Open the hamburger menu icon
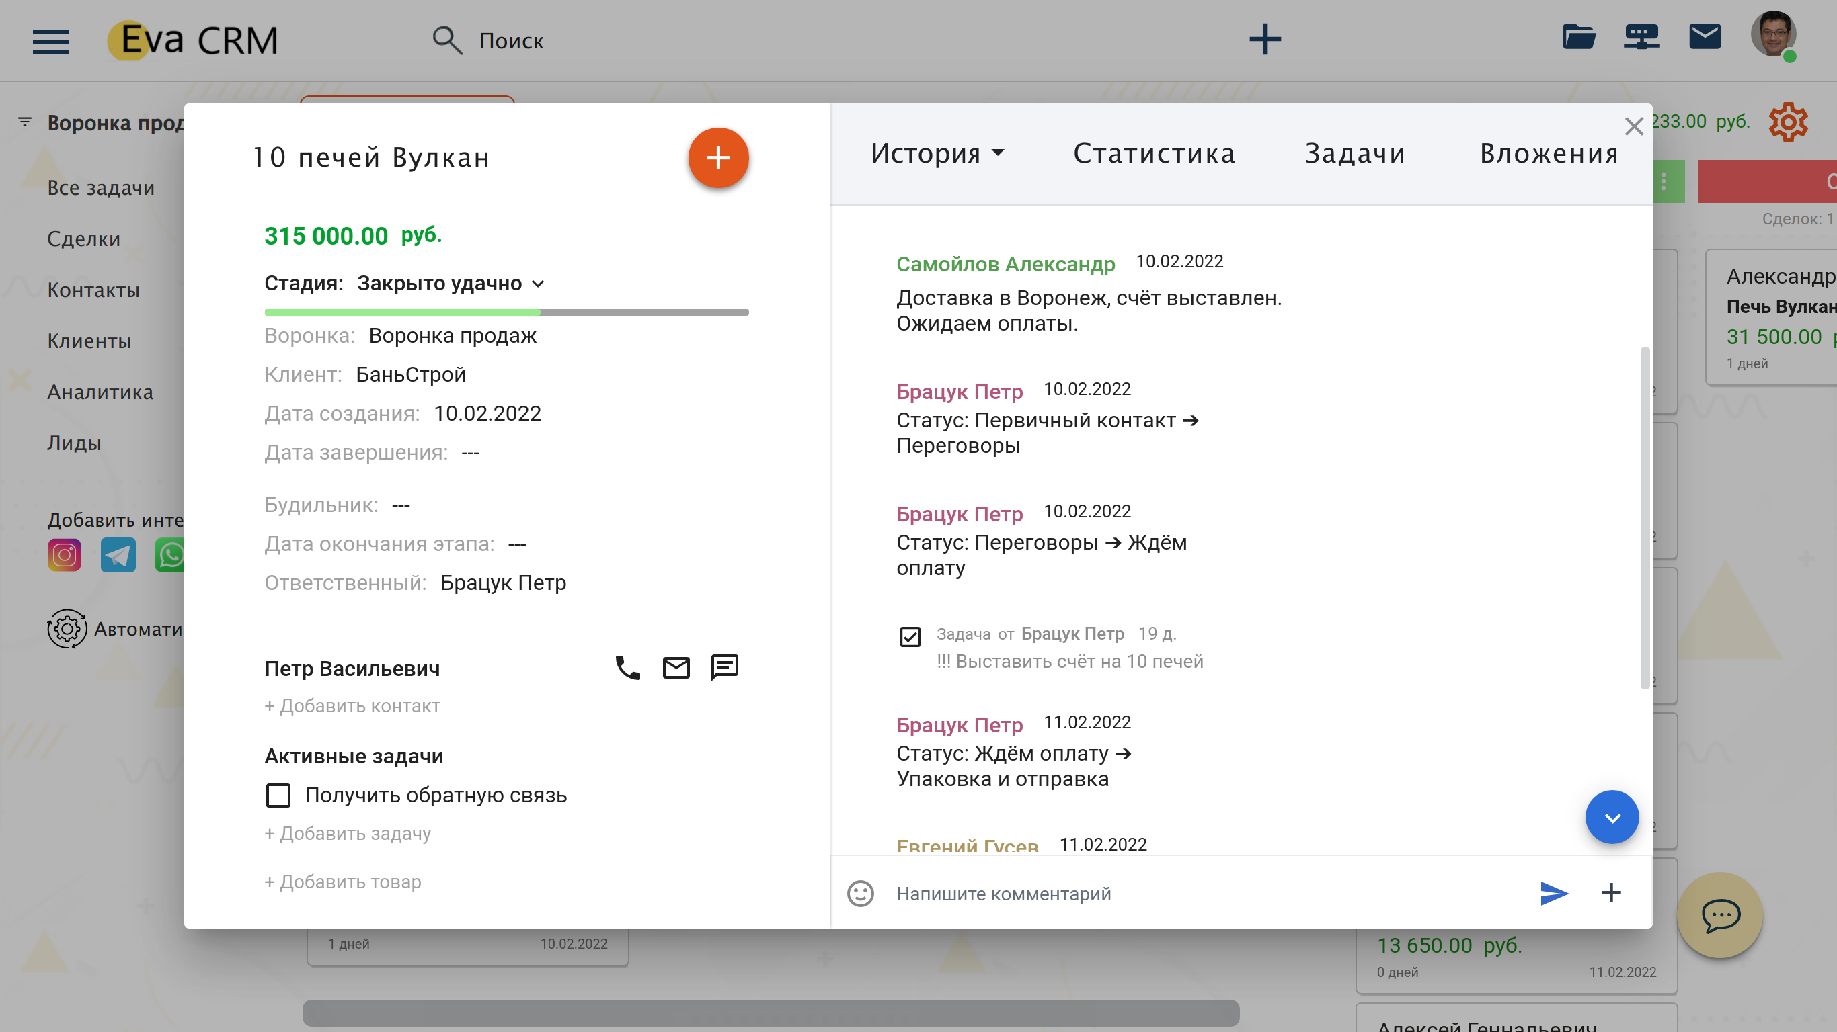Screen dimensions: 1837x1032 51,40
